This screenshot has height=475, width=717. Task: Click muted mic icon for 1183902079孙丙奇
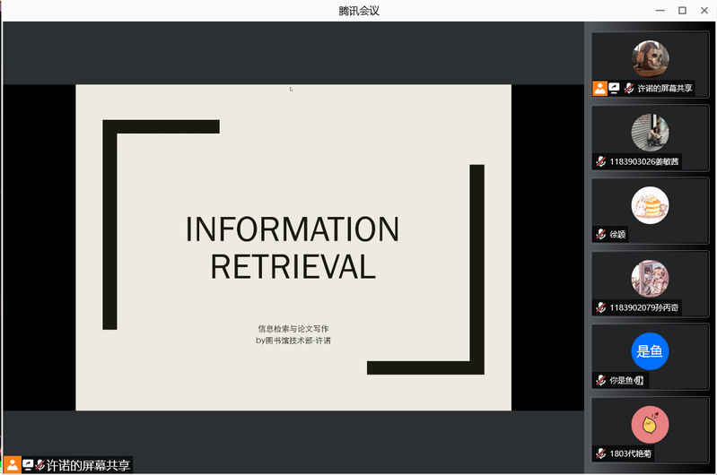pyautogui.click(x=600, y=307)
